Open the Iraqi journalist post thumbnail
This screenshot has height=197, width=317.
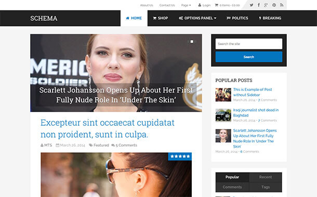coord(223,115)
